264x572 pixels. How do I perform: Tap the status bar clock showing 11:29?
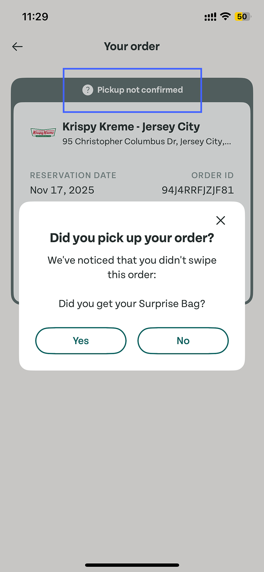(x=35, y=17)
